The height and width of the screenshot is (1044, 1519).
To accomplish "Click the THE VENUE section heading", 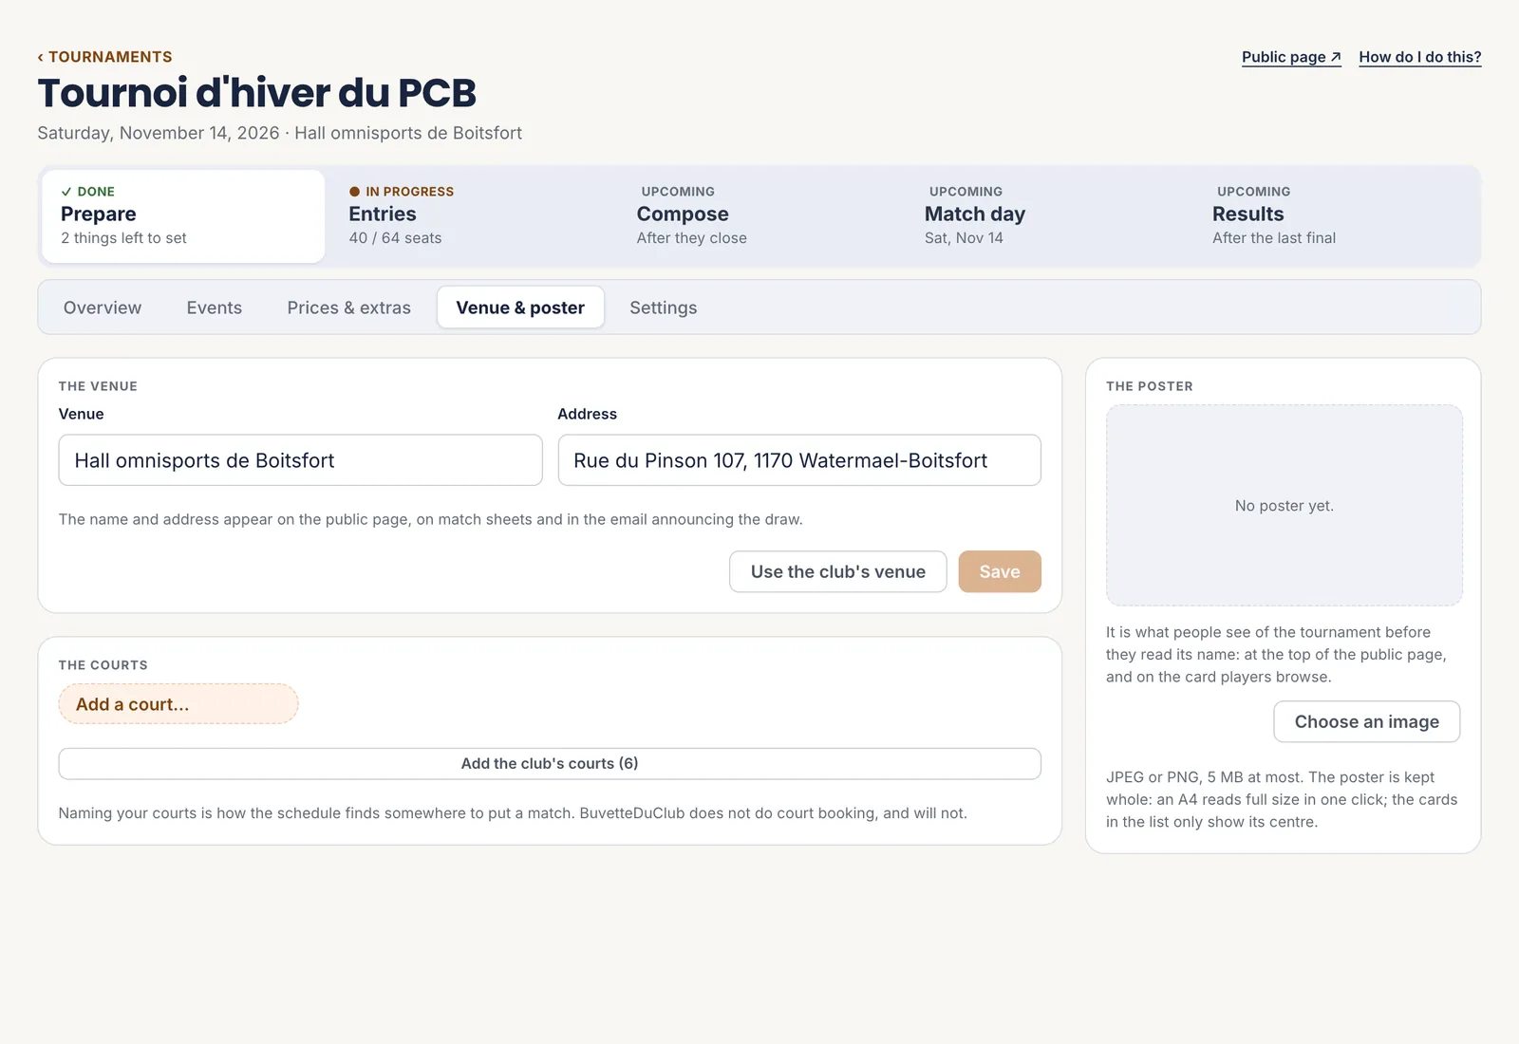I will tap(98, 386).
